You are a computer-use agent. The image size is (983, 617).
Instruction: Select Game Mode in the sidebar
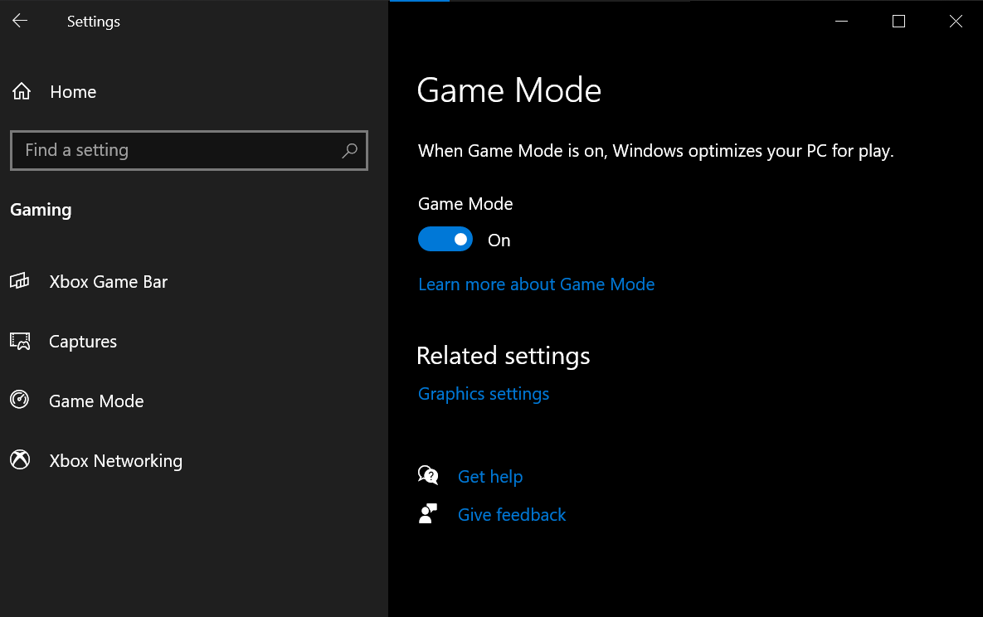[96, 401]
